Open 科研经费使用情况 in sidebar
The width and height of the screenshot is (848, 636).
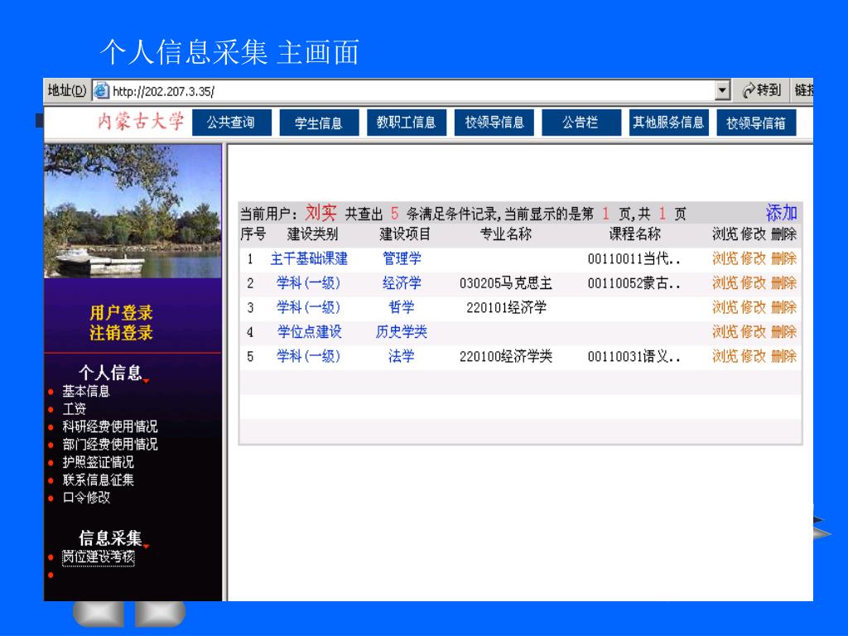point(110,426)
